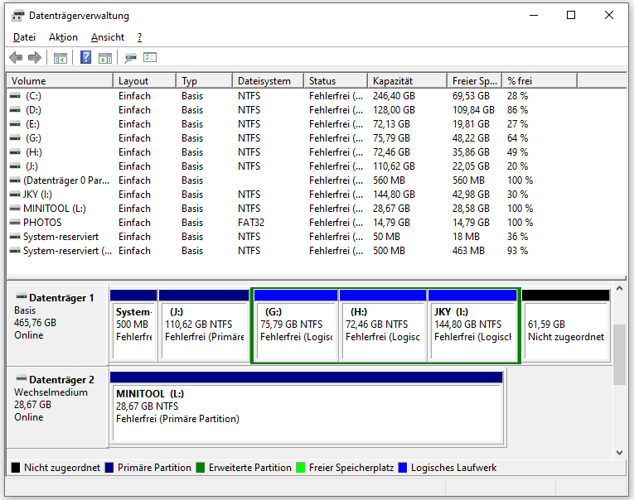Click the FAT32 file system cell

click(x=250, y=223)
